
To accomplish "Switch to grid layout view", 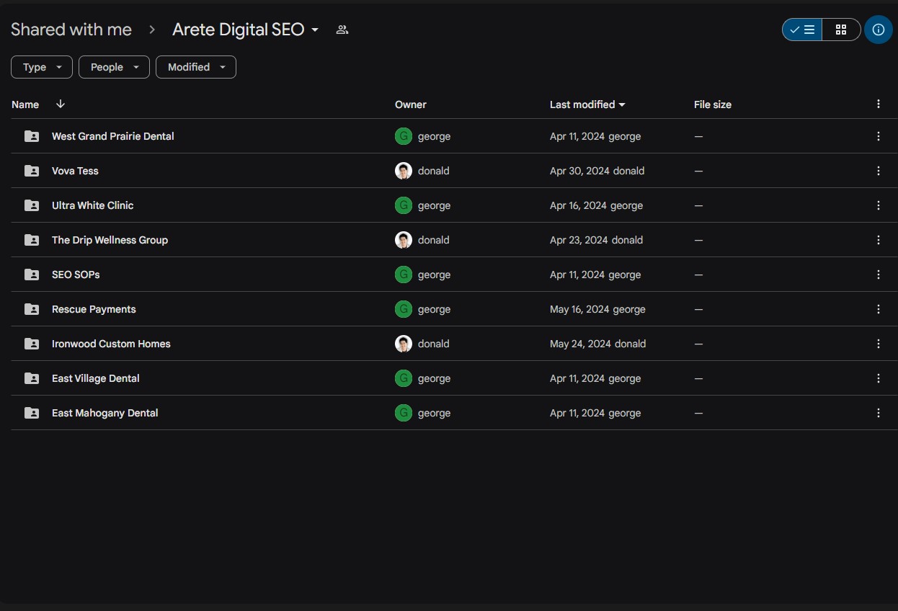I will (841, 30).
